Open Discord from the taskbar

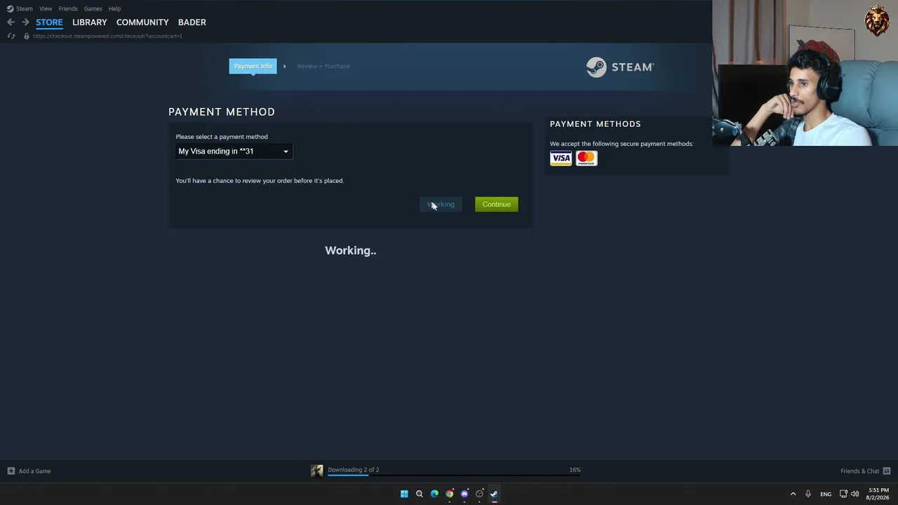[x=464, y=494]
